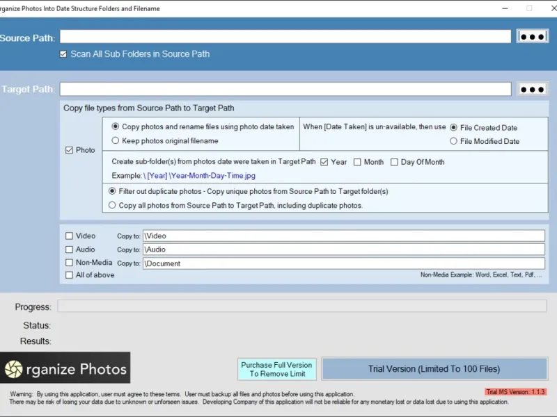Toggle Scan All Sub Folders checkbox
The image size is (557, 417).
pos(63,54)
